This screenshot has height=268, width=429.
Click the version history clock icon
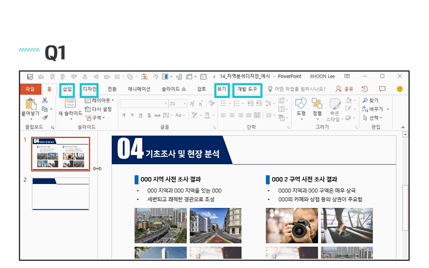point(365,89)
